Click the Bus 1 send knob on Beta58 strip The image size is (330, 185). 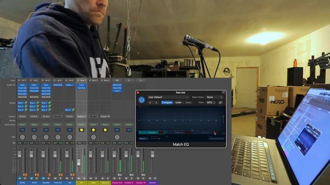tap(50, 103)
